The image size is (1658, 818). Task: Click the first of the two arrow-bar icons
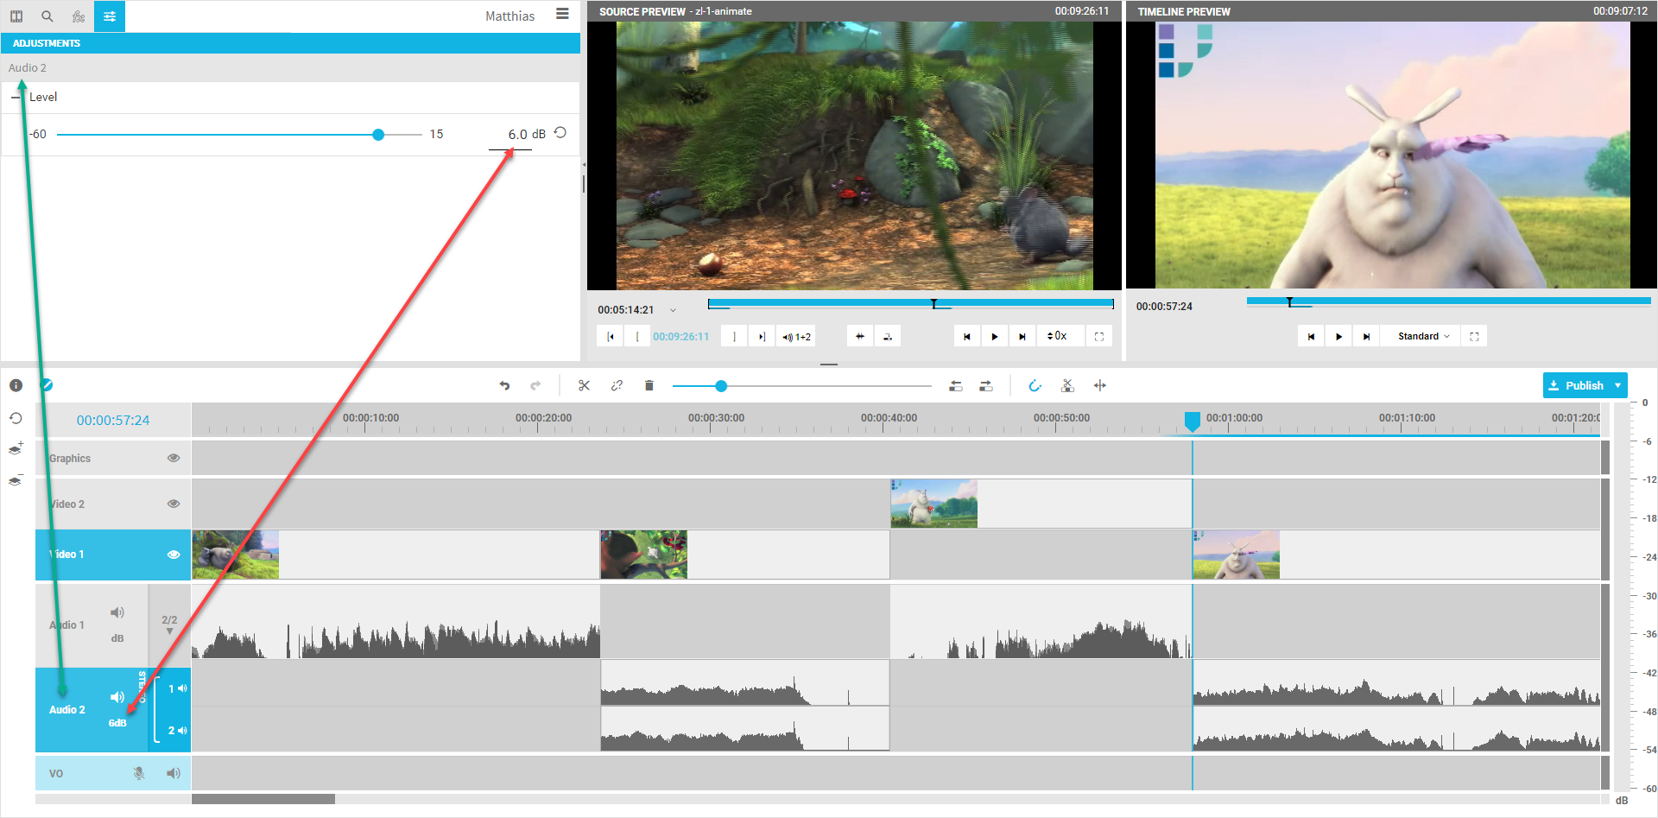956,386
